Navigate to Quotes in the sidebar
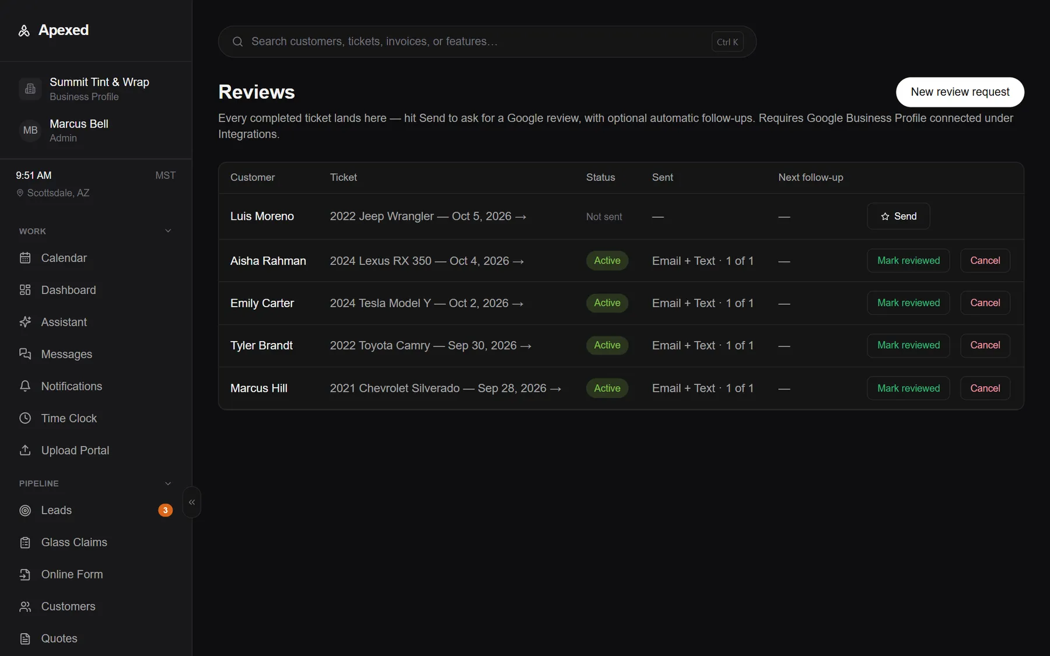 point(59,639)
